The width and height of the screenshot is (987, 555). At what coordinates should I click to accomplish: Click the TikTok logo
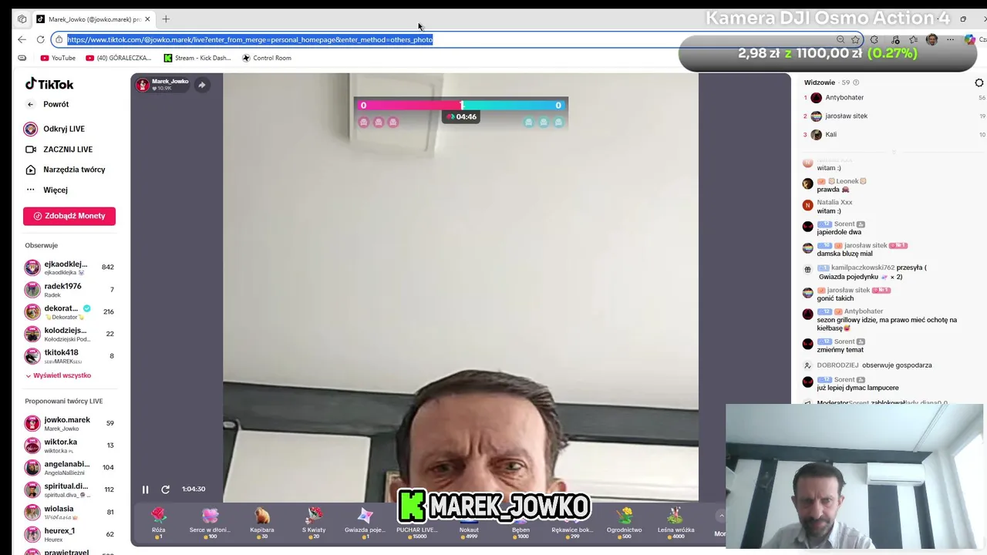(49, 84)
